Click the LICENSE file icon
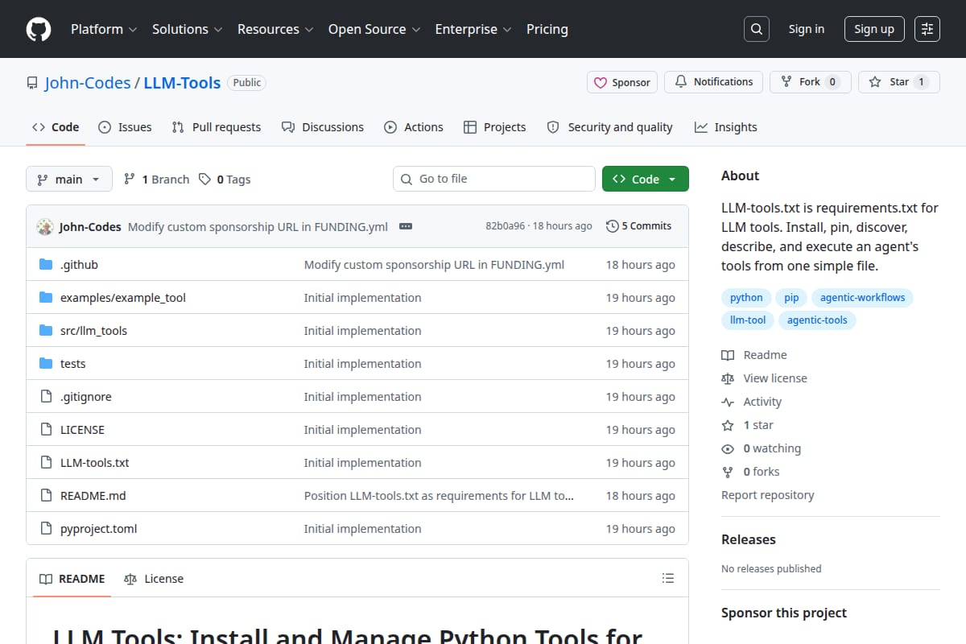 (46, 429)
